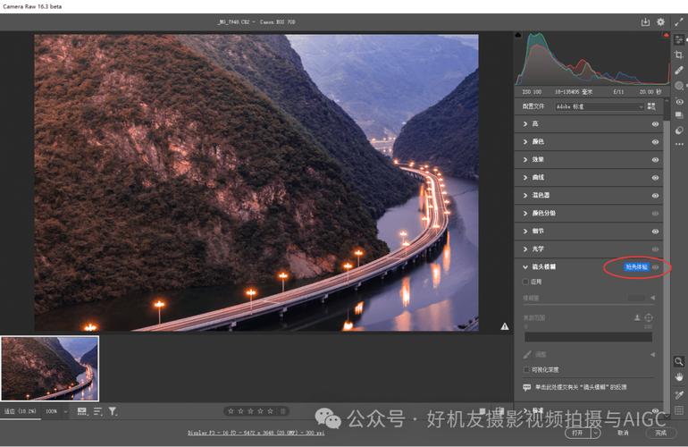688x447 pixels.
Task: Select the Zoom magnifier tool
Action: tap(679, 361)
